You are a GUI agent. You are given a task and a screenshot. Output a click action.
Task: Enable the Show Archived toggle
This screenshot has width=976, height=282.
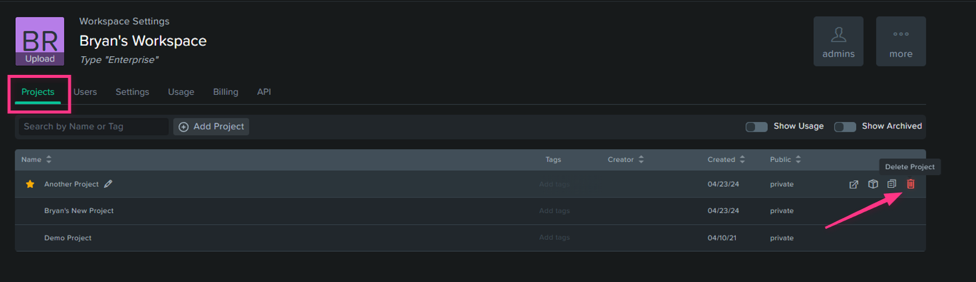click(x=845, y=127)
